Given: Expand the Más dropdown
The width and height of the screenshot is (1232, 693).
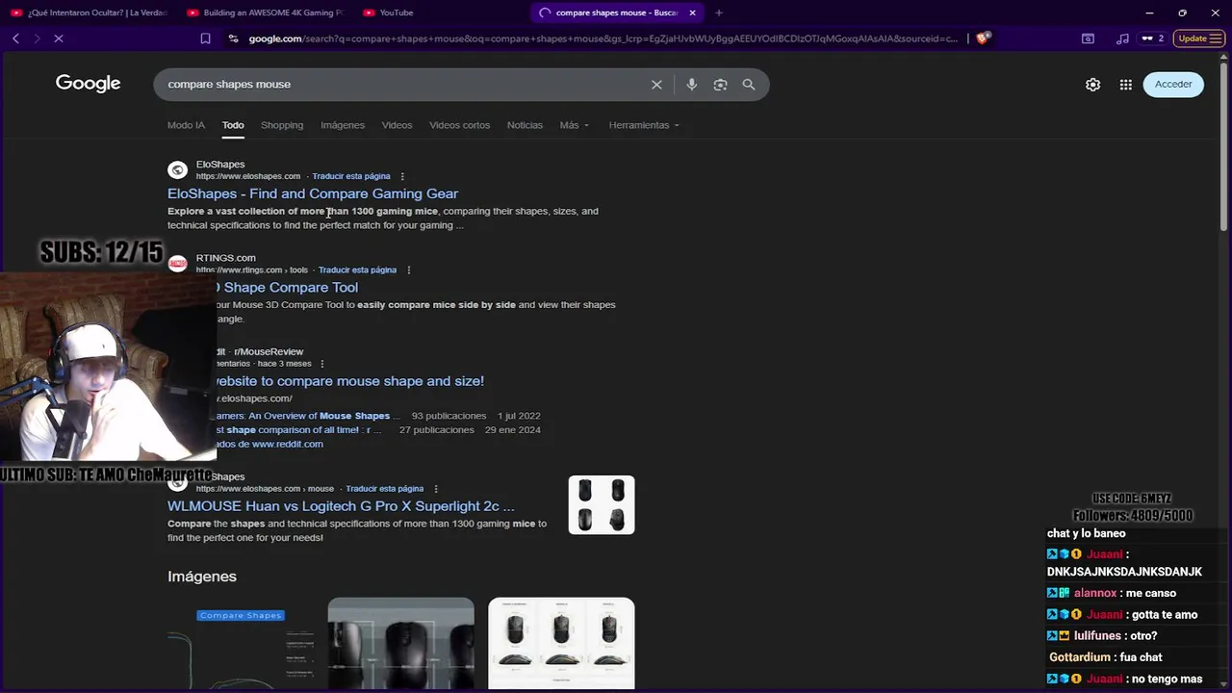Looking at the screenshot, I should [x=574, y=125].
